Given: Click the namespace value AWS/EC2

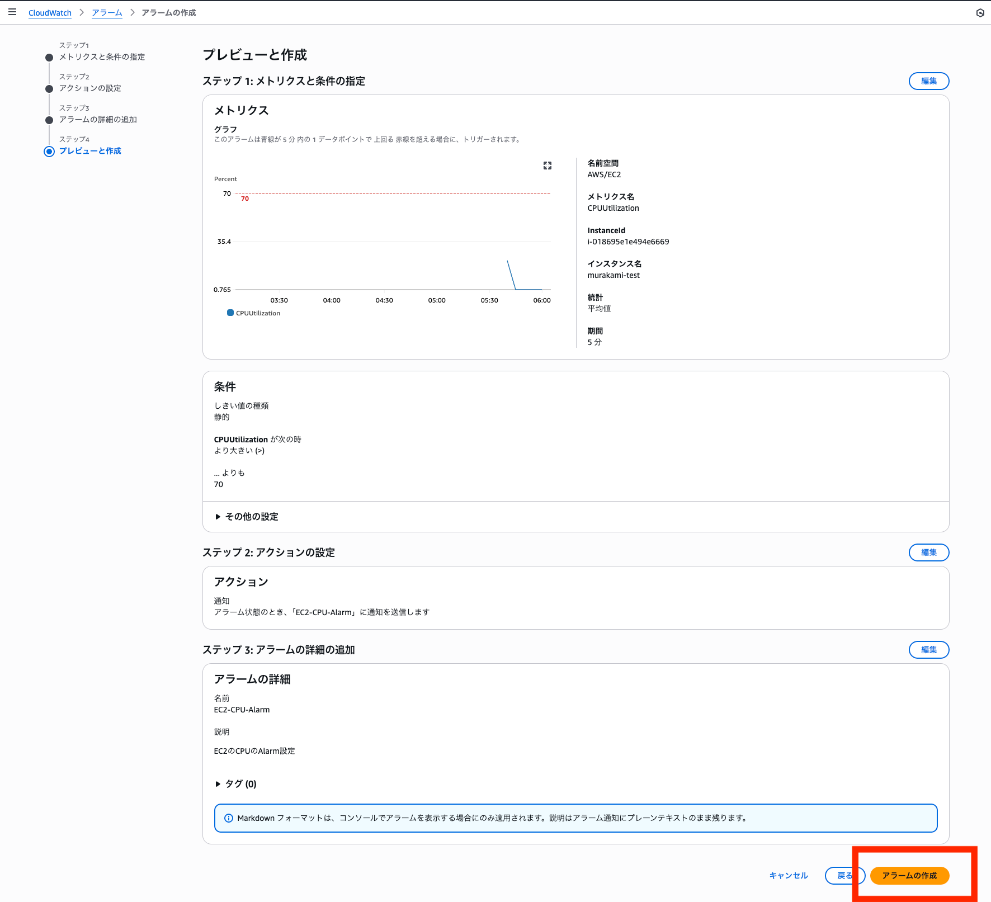Looking at the screenshot, I should coord(604,174).
